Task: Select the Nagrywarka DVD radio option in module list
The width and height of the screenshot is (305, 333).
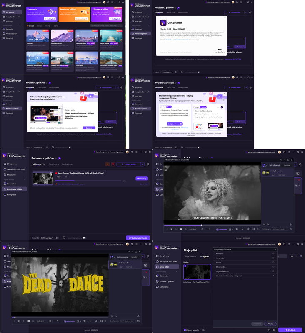Action: (274, 271)
